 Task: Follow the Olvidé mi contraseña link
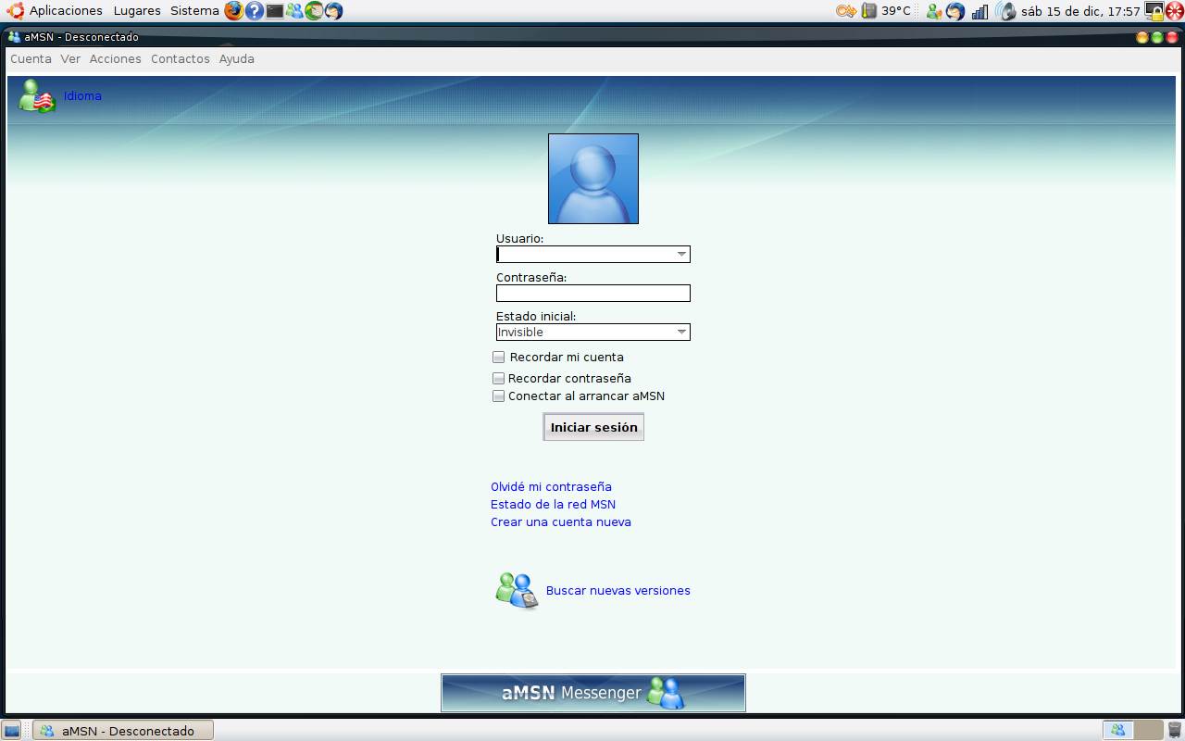tap(551, 487)
